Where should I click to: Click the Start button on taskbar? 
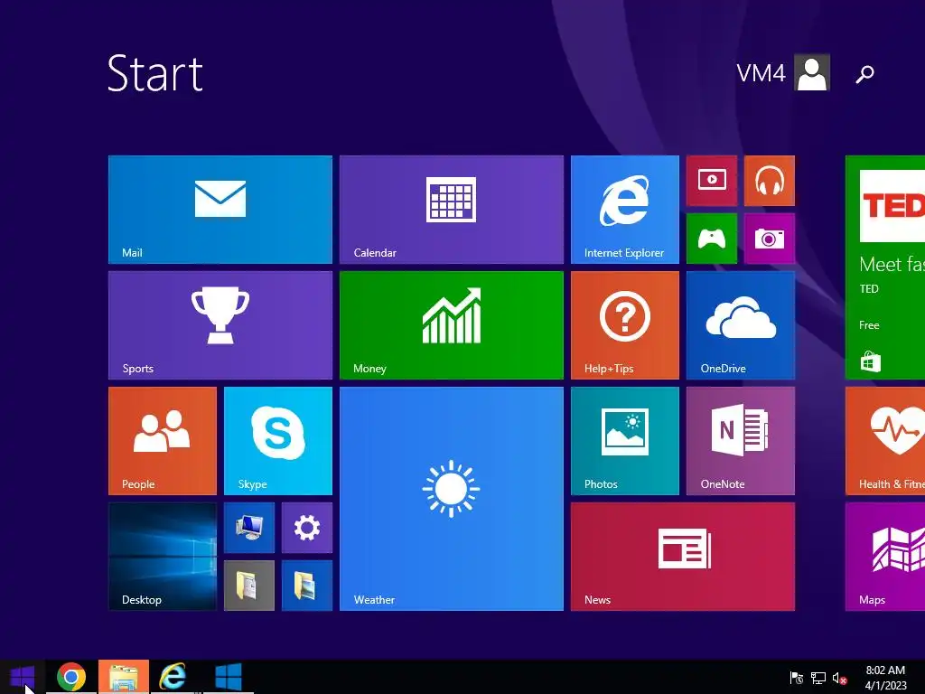coord(23,677)
